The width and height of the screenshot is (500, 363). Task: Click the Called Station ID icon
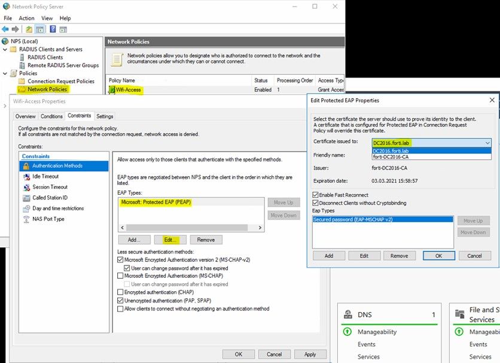pyautogui.click(x=26, y=198)
